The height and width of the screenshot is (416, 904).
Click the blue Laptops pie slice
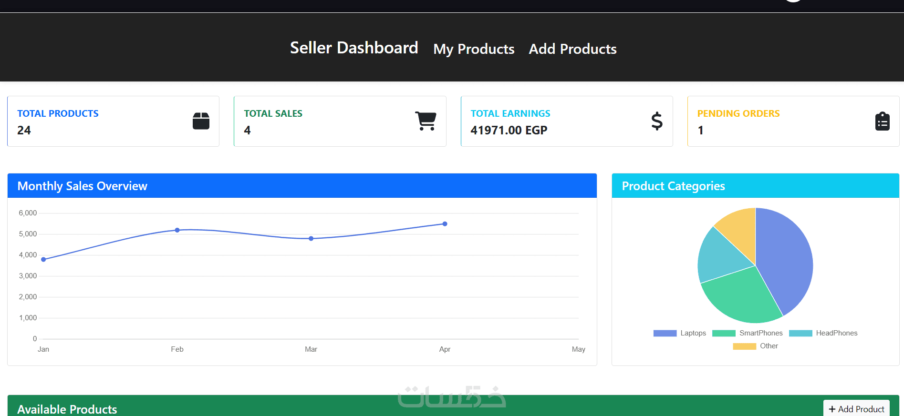(x=785, y=257)
